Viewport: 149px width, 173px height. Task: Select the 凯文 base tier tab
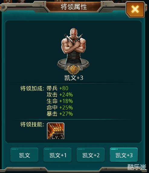(24, 155)
